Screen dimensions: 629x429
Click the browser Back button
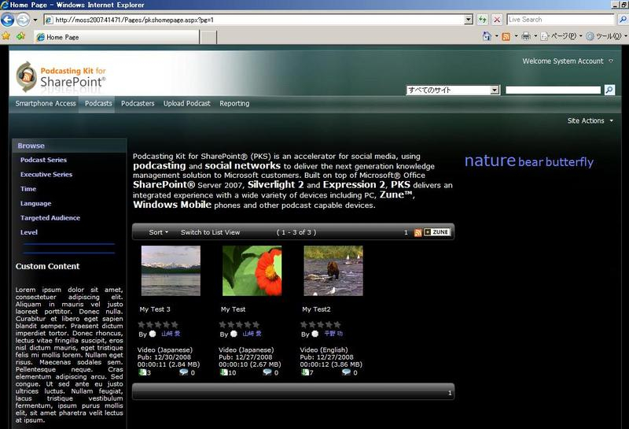8,19
